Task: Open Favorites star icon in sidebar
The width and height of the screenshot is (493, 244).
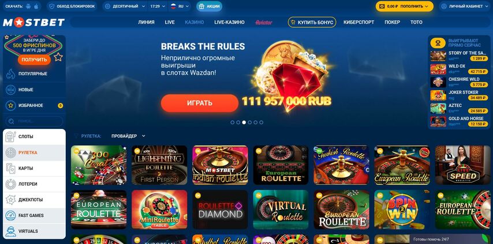Action: tap(11, 105)
